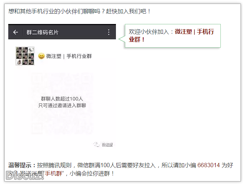Click the top line '想和其他手机行业的小伙伴们聊聊吗'
The height and width of the screenshot is (184, 243).
(x=54, y=11)
